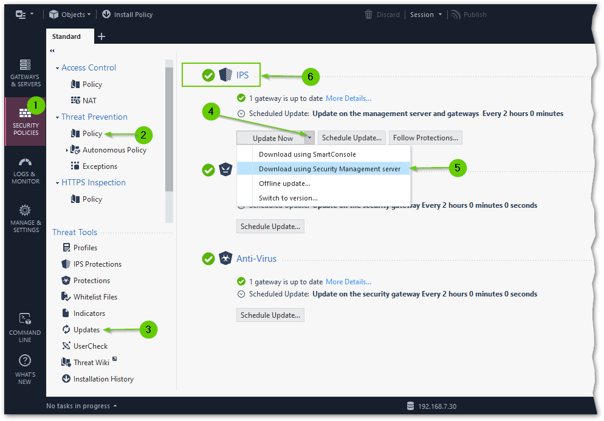Select Policy under Access Control
604x421 pixels.
pyautogui.click(x=86, y=84)
